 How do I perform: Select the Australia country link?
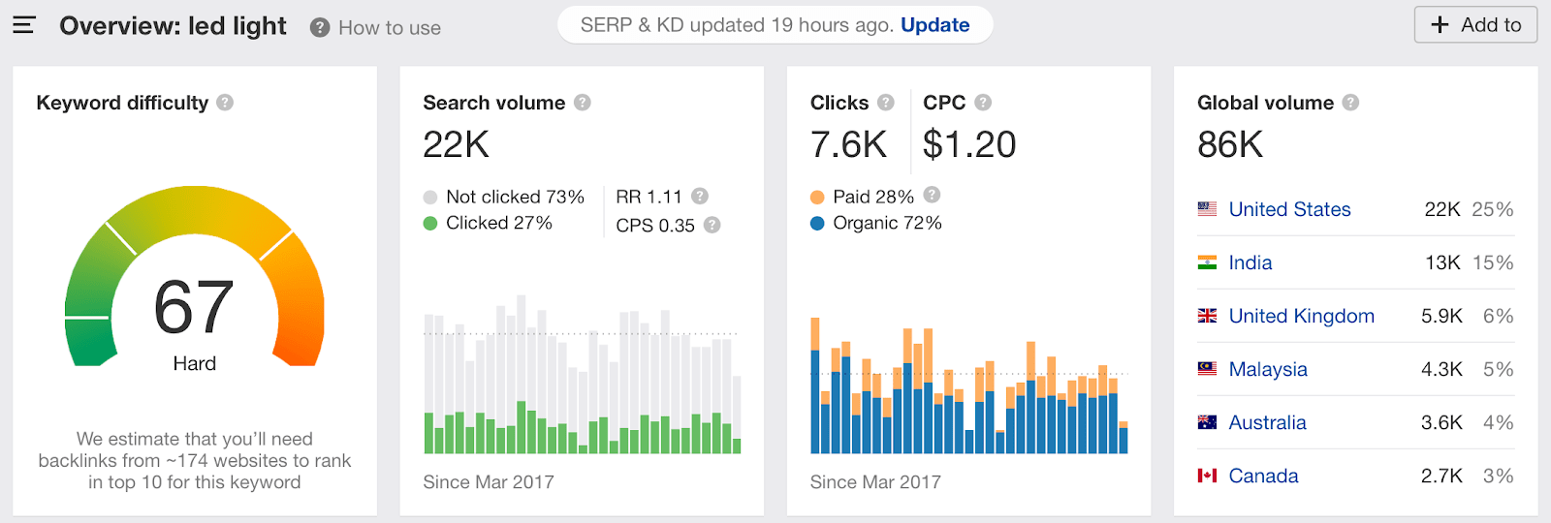pos(1267,422)
